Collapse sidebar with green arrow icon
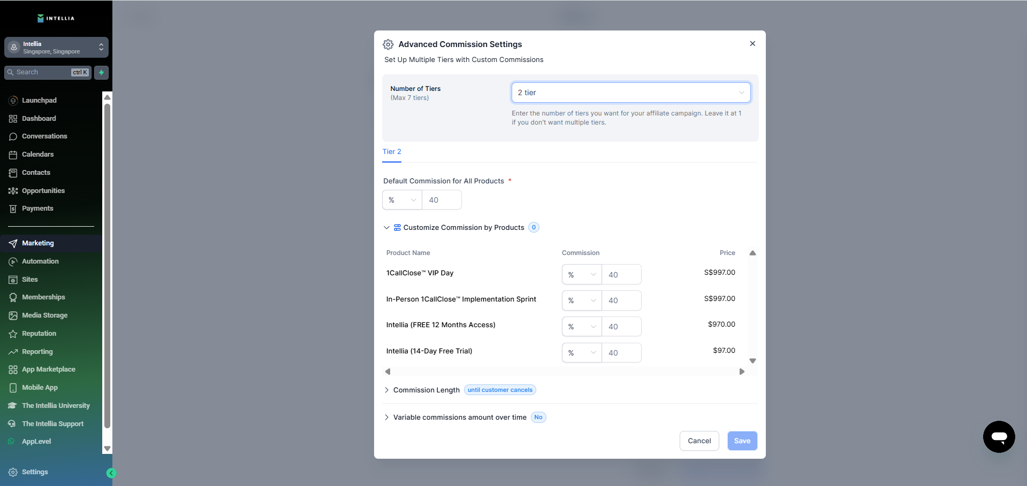1027x486 pixels. [x=111, y=473]
